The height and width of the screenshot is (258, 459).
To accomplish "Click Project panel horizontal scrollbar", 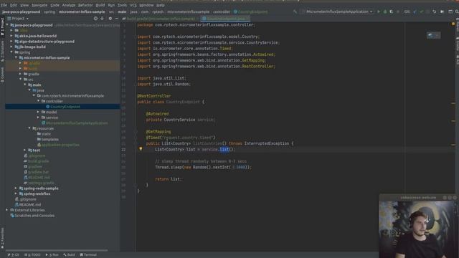I will 57,250.
